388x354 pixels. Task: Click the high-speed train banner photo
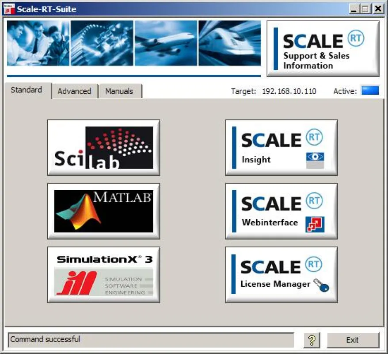point(230,43)
